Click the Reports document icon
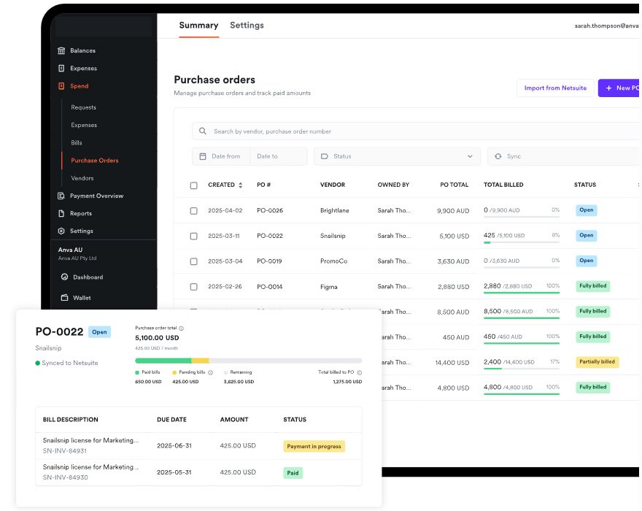This screenshot has width=642, height=511. pos(61,213)
